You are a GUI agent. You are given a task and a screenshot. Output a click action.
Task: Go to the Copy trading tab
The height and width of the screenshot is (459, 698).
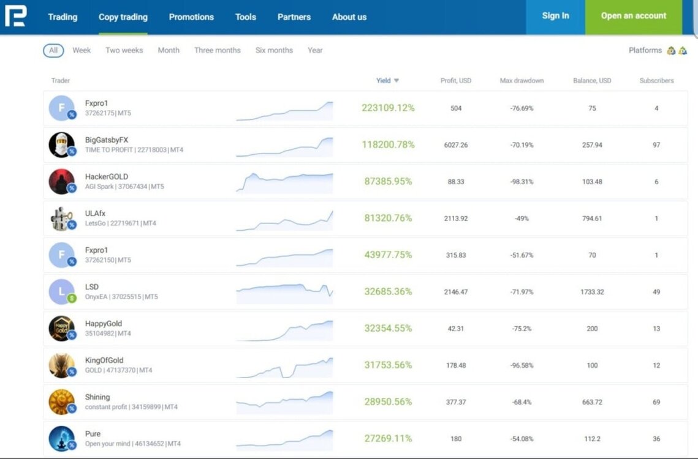(123, 17)
